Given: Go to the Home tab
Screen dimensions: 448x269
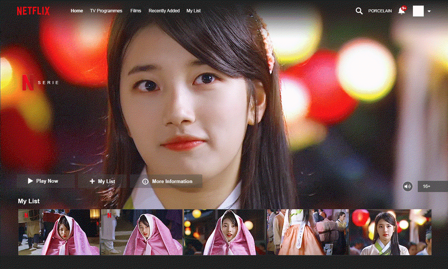Looking at the screenshot, I should pyautogui.click(x=77, y=11).
